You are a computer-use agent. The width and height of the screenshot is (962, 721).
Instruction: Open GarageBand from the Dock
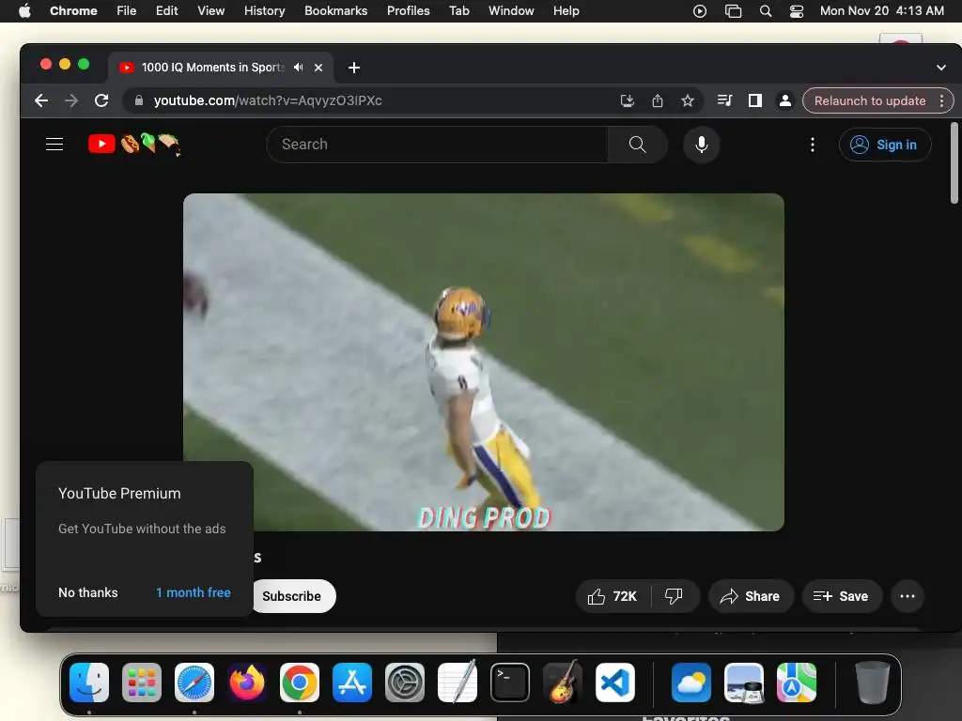coord(563,682)
